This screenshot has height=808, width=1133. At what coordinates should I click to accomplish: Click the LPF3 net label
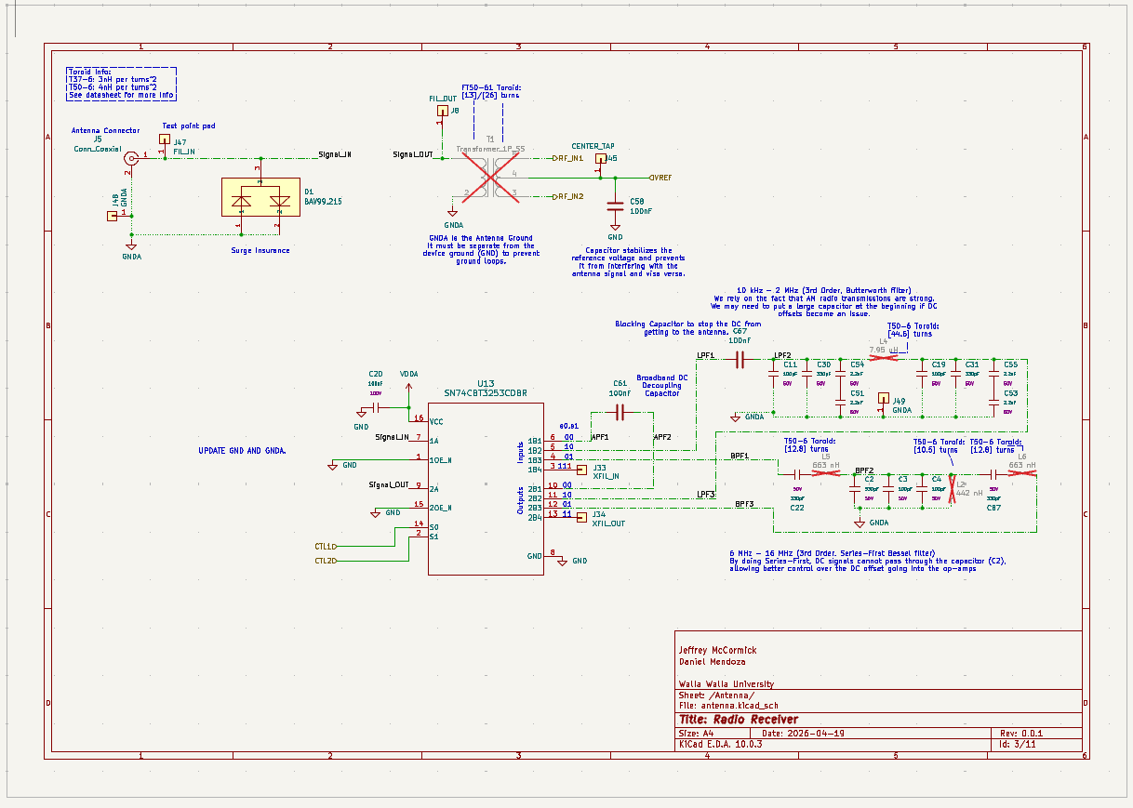(x=706, y=495)
